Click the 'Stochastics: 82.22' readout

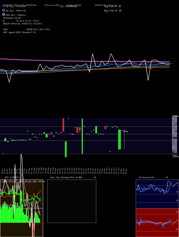[12, 18]
